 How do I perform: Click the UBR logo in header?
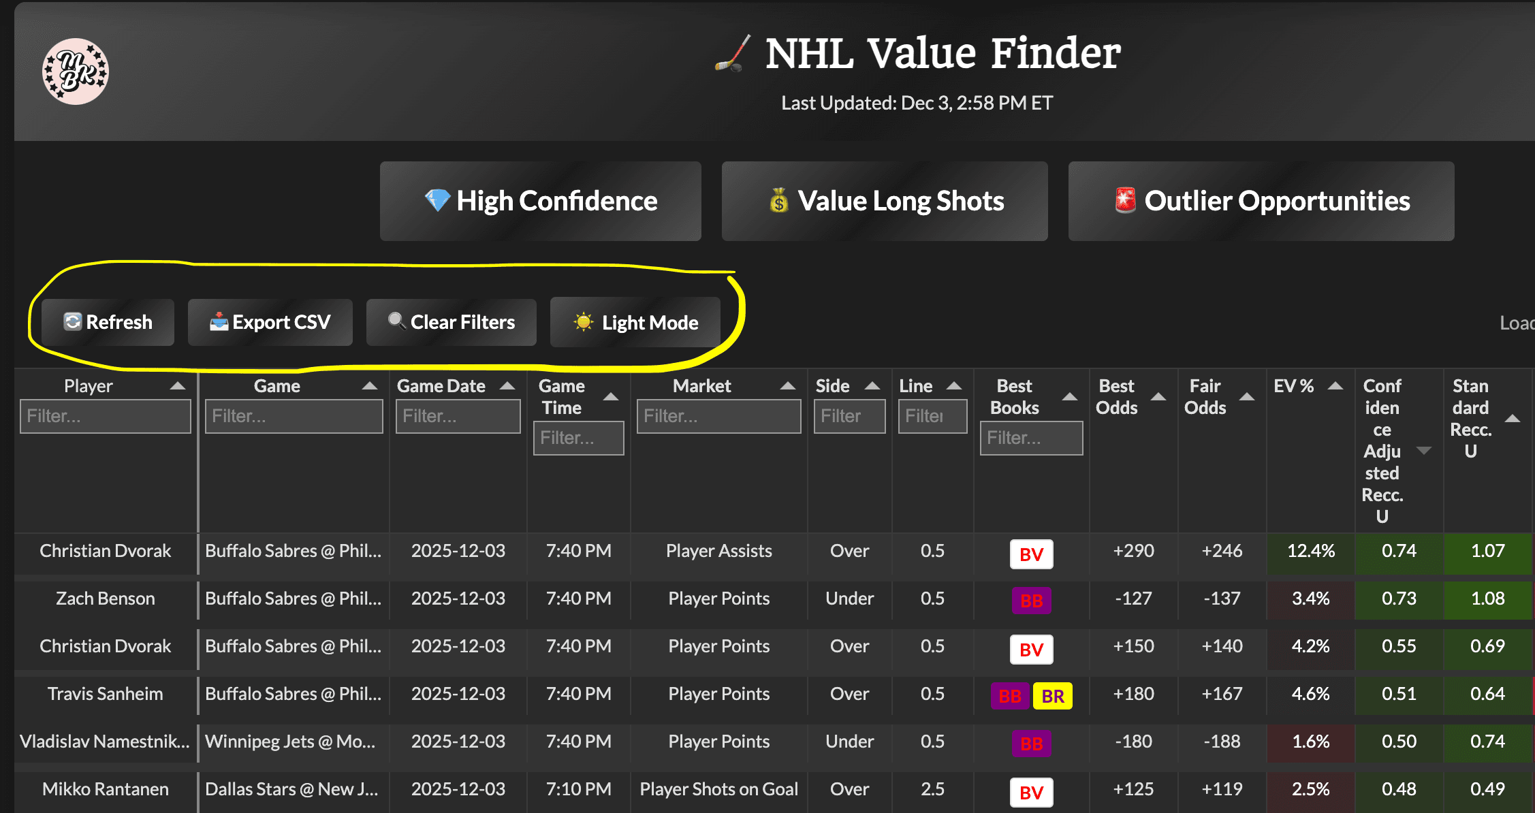pyautogui.click(x=75, y=71)
